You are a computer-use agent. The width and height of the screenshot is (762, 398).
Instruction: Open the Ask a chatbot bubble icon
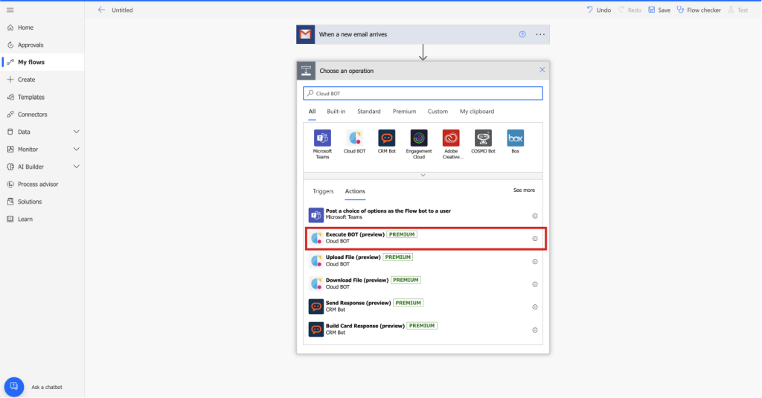pos(14,387)
